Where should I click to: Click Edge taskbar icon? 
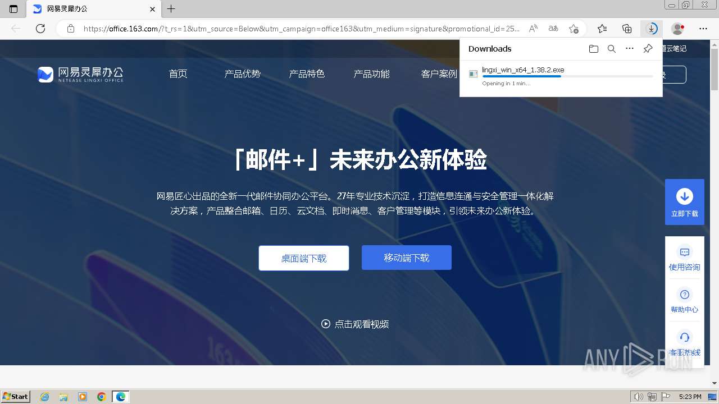click(121, 397)
